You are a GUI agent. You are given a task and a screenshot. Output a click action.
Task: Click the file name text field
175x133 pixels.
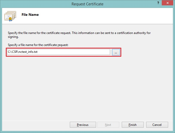(59, 52)
